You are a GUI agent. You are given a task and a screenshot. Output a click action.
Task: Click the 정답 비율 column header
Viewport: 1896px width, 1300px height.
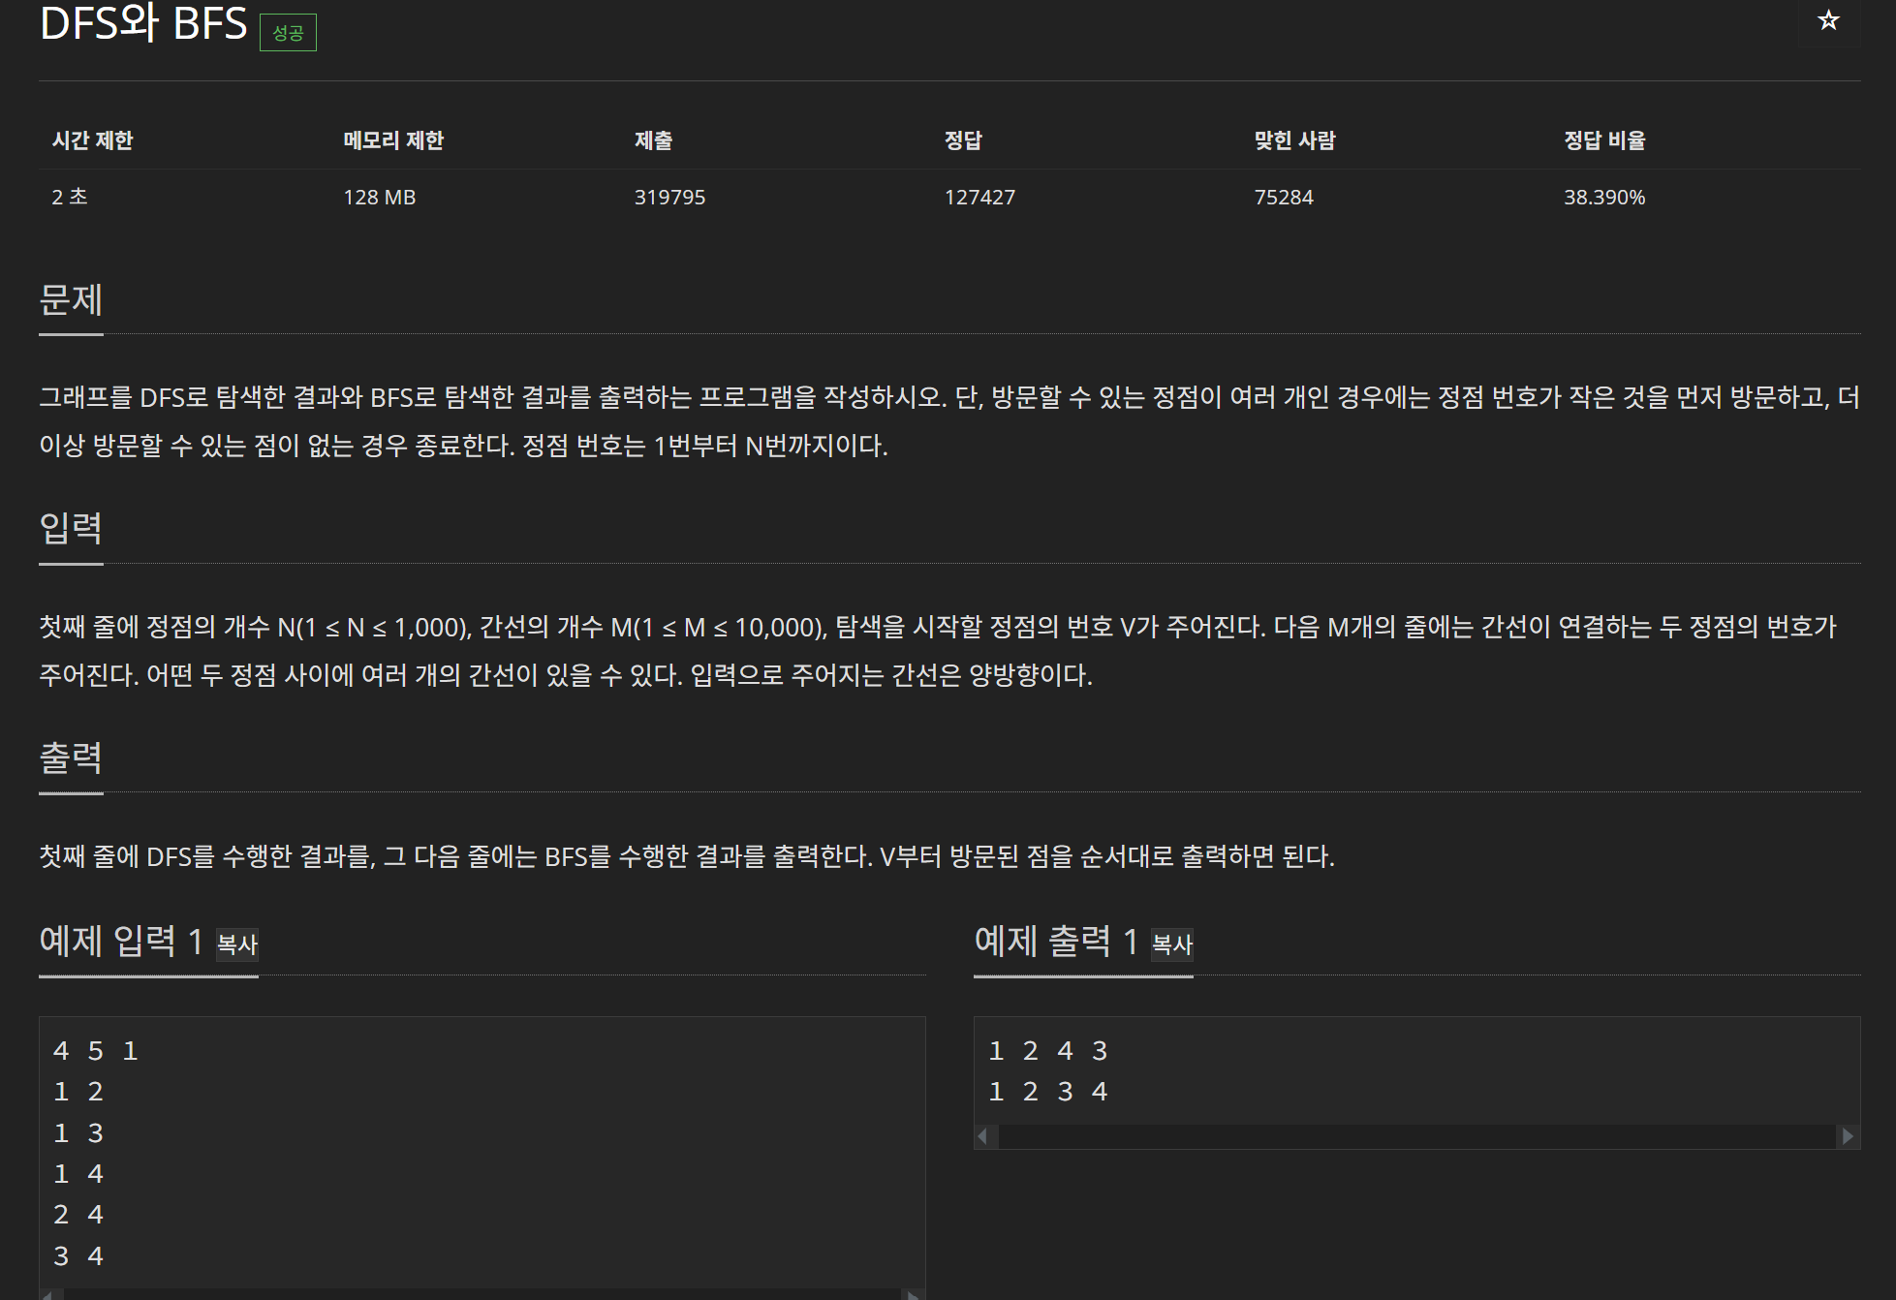tap(1604, 140)
